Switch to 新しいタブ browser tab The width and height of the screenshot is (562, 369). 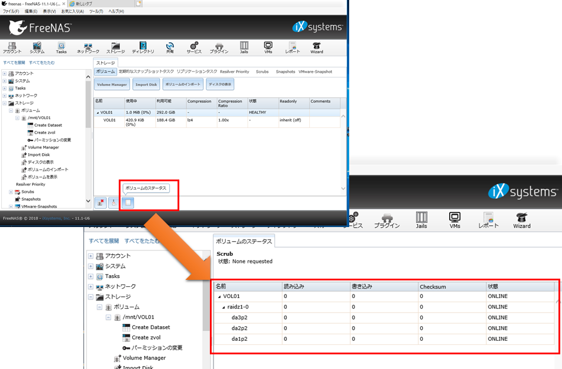click(101, 4)
